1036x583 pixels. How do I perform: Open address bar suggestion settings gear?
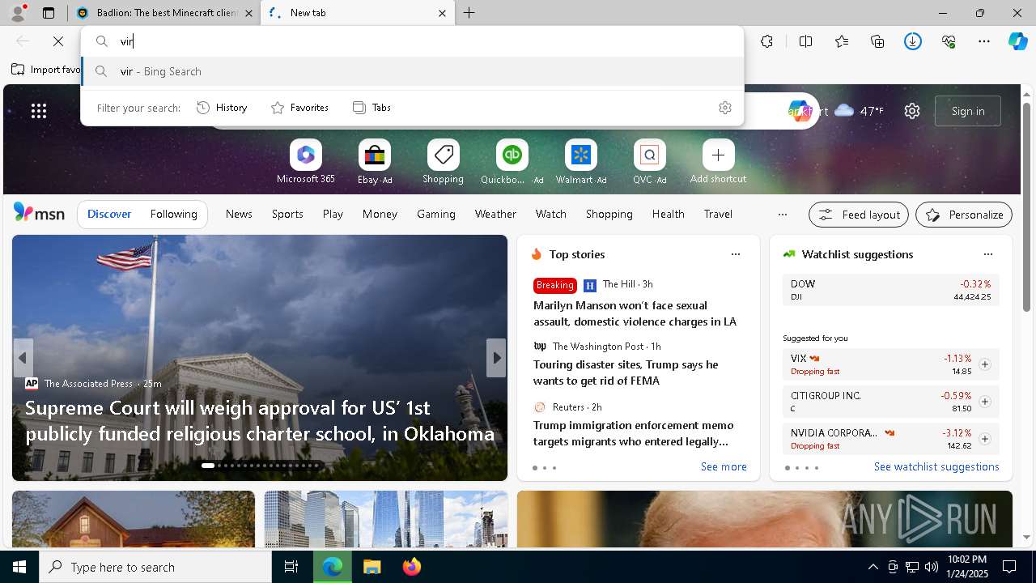[x=725, y=108]
